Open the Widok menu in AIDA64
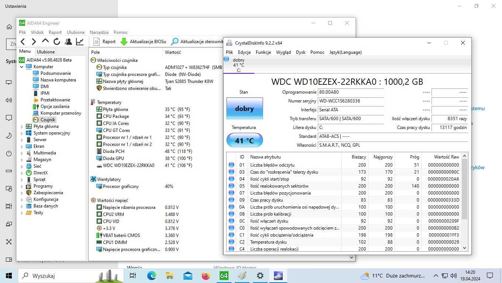The width and height of the screenshot is (502, 283). tap(37, 32)
